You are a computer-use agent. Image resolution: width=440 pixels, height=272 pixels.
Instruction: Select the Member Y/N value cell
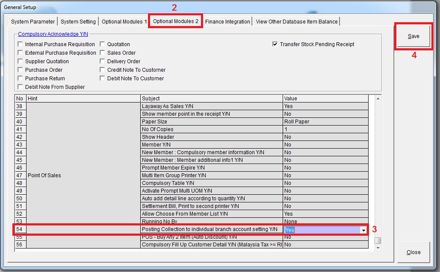pyautogui.click(x=325, y=145)
